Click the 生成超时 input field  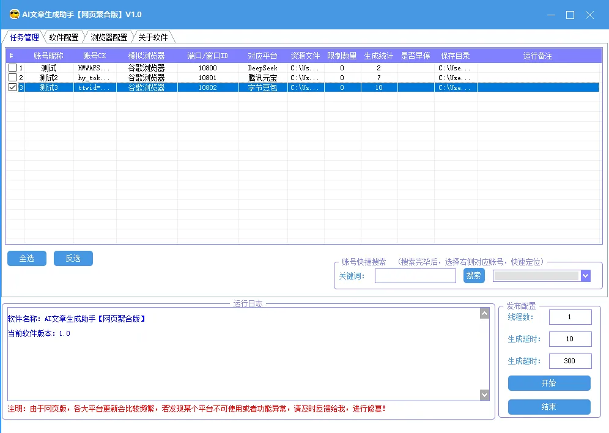click(570, 361)
